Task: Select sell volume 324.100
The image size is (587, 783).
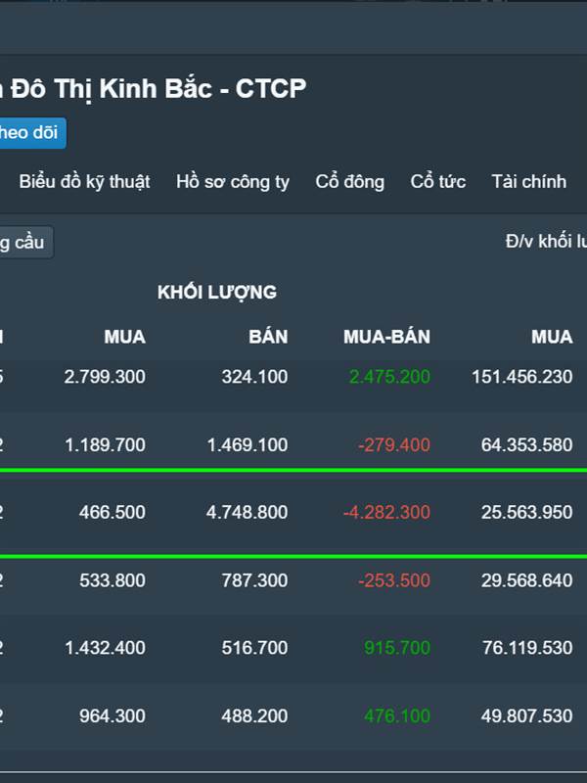Action: pyautogui.click(x=254, y=377)
